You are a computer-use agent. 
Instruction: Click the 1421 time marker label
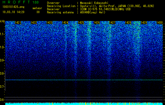18,23
